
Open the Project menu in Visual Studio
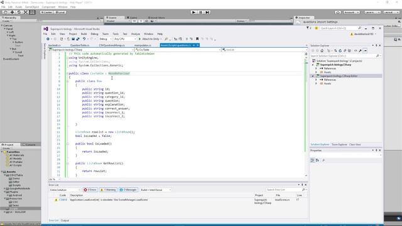pos(73,34)
